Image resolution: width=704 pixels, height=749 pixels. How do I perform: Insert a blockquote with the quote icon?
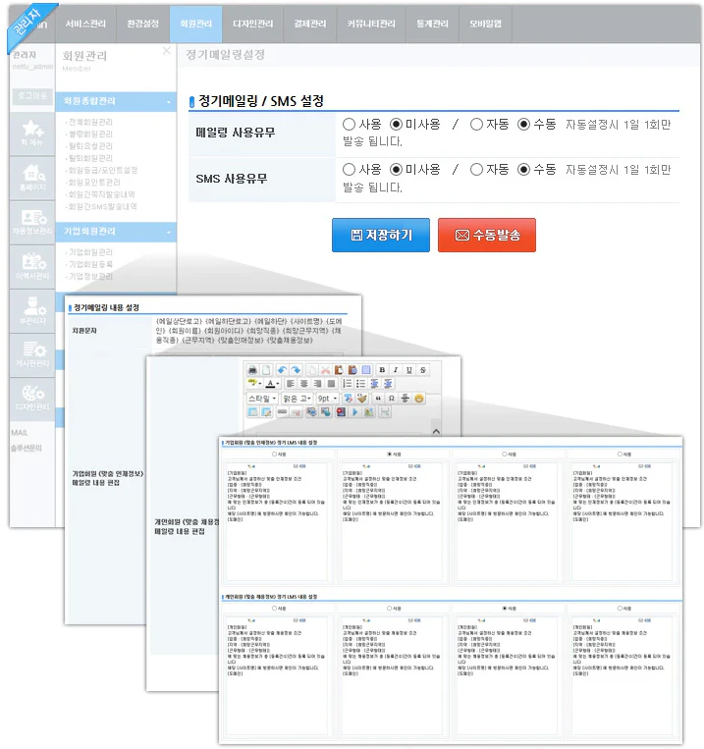[378, 399]
